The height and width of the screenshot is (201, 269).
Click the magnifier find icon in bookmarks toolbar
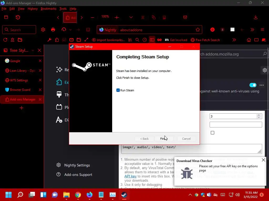click(137, 40)
